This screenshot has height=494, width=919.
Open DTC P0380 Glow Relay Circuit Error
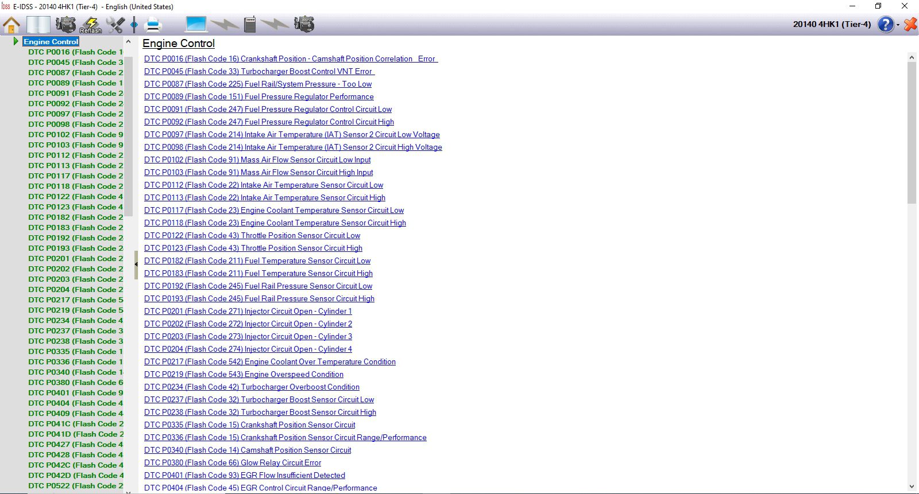click(233, 462)
